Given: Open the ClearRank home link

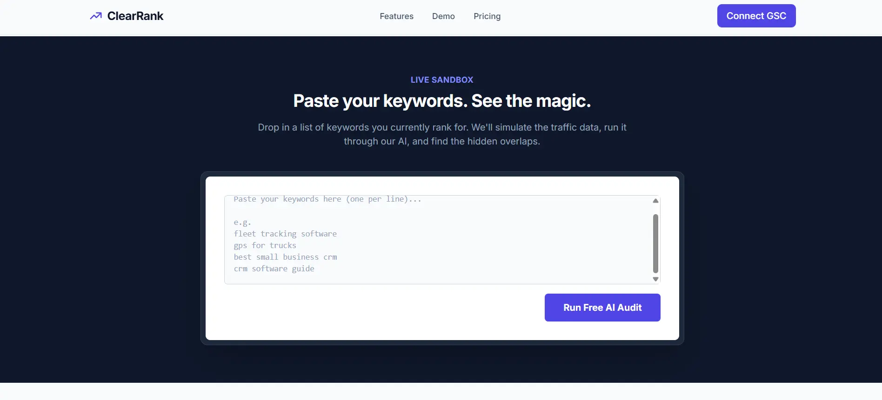Looking at the screenshot, I should point(127,16).
